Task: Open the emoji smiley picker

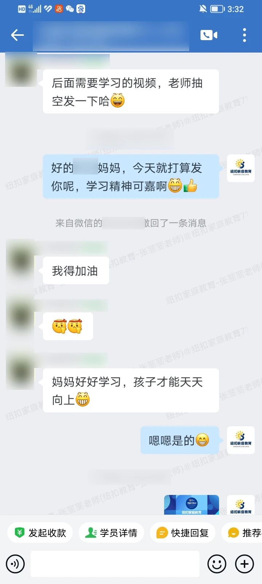Action: (x=217, y=564)
